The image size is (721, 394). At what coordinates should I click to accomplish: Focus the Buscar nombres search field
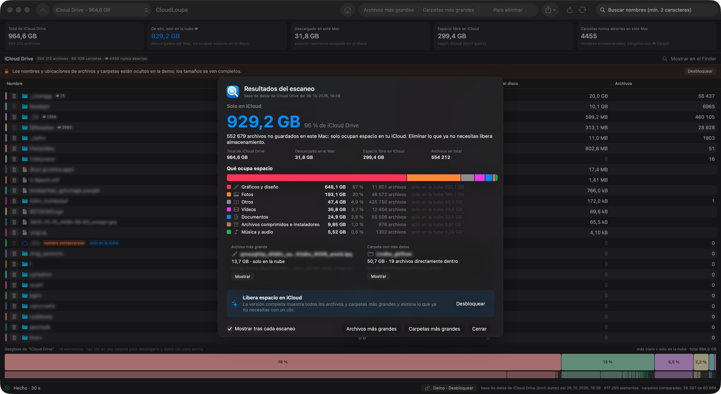656,10
